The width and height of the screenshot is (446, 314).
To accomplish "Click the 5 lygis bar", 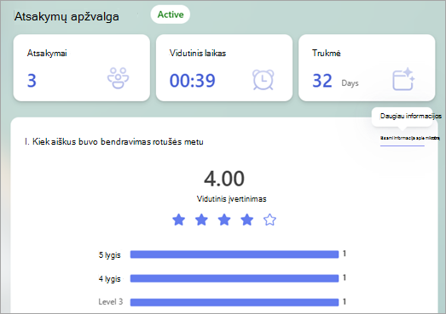I will point(235,254).
